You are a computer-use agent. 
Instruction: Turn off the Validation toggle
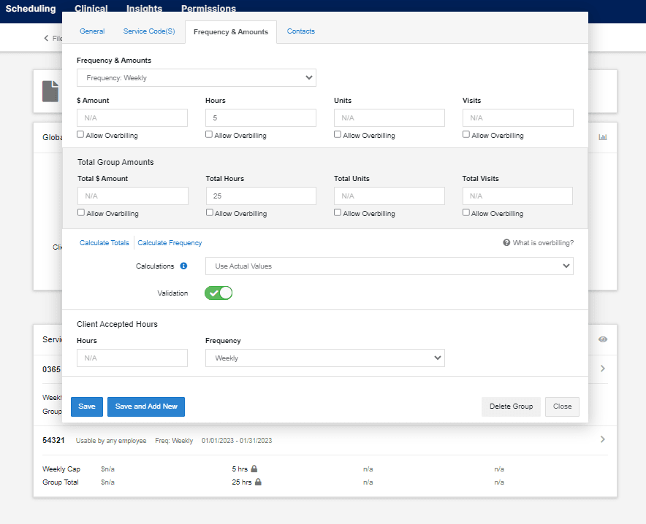(218, 293)
